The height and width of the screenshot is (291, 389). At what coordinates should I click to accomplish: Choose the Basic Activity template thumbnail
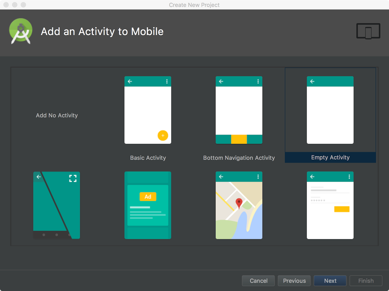point(148,110)
